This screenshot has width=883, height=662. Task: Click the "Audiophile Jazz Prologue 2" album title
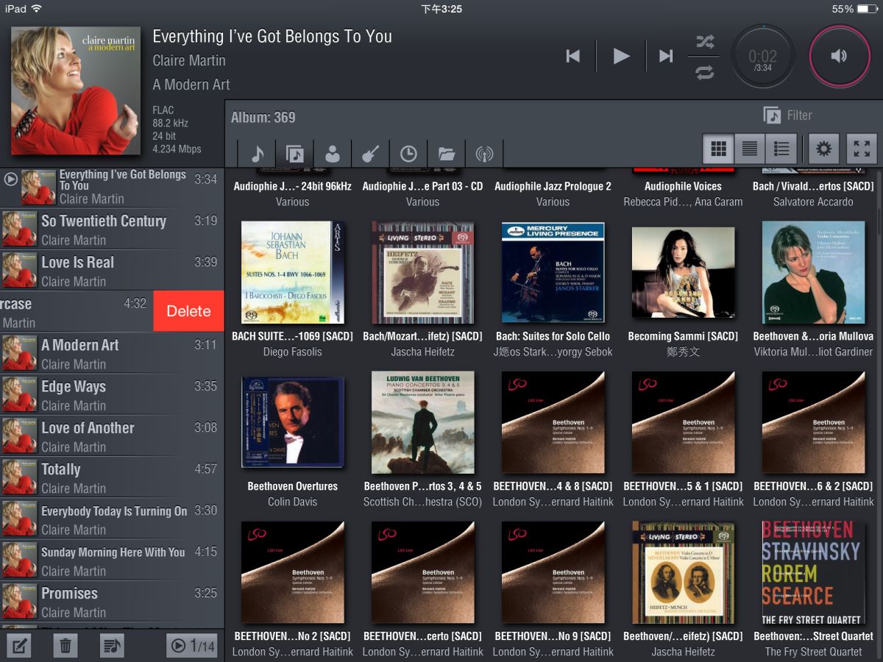[x=553, y=186]
